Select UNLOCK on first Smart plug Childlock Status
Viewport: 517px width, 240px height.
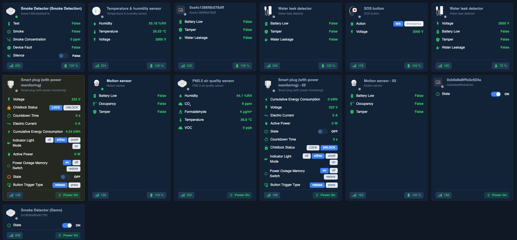coord(72,108)
